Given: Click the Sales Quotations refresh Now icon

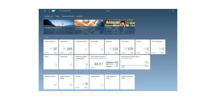Looking at the screenshot, I should coord(46,52).
